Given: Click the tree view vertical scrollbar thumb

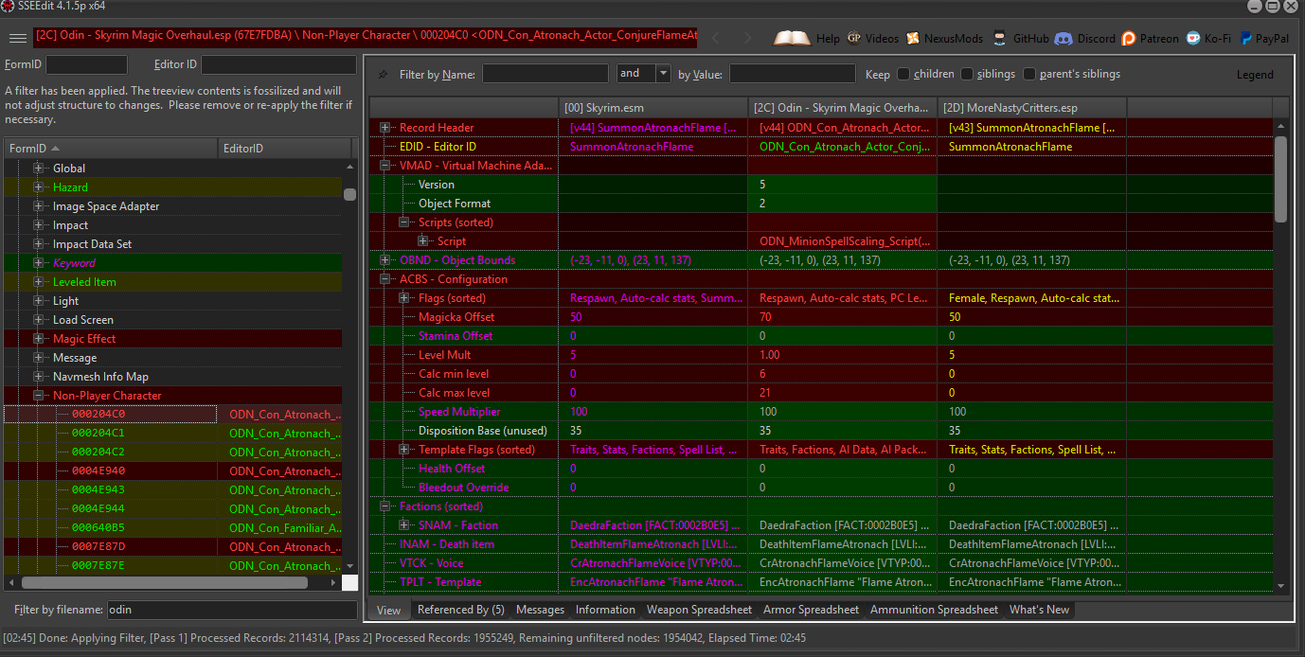Looking at the screenshot, I should coord(349,194).
